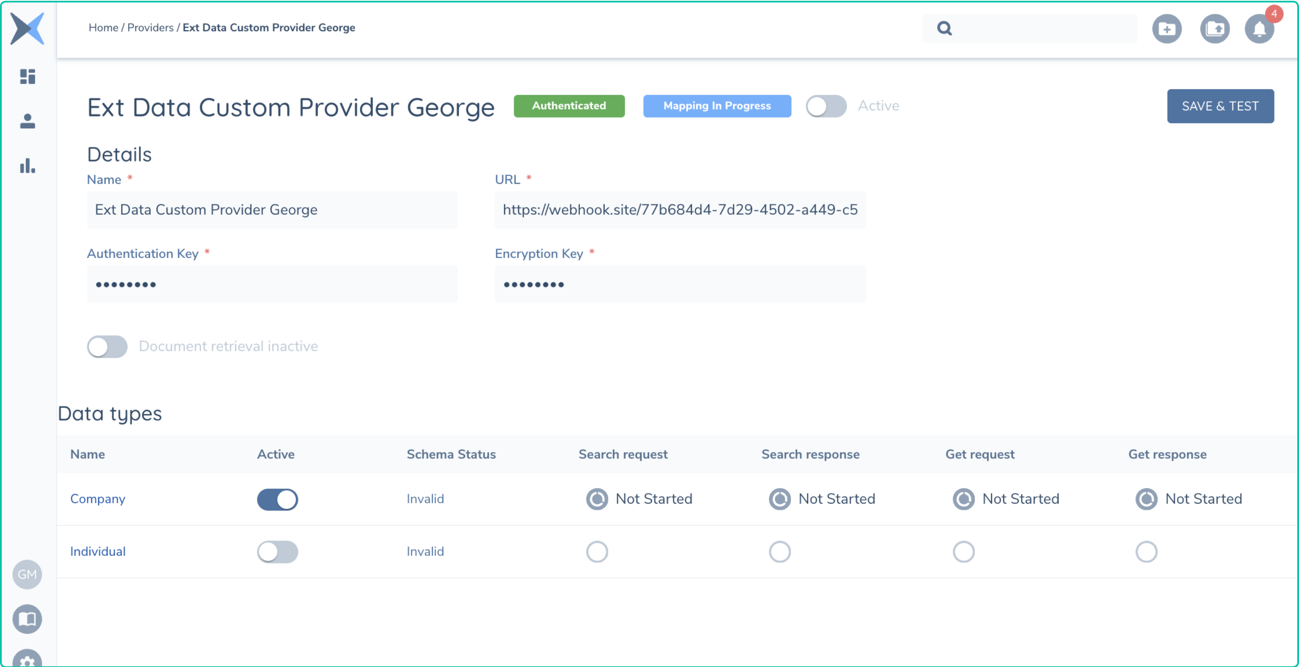
Task: Open the analytics bar chart icon
Action: (x=27, y=166)
